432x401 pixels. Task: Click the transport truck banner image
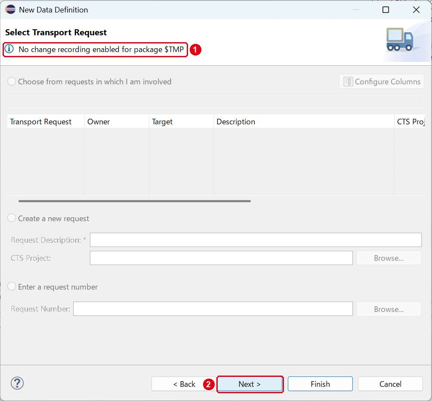[400, 40]
